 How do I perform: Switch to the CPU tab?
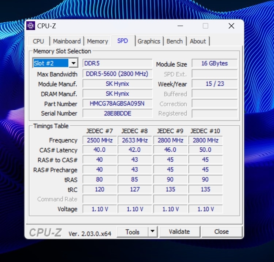tap(38, 41)
